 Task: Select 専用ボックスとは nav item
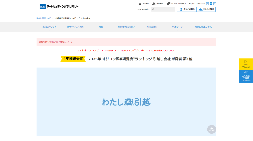pyautogui.click(x=75, y=27)
